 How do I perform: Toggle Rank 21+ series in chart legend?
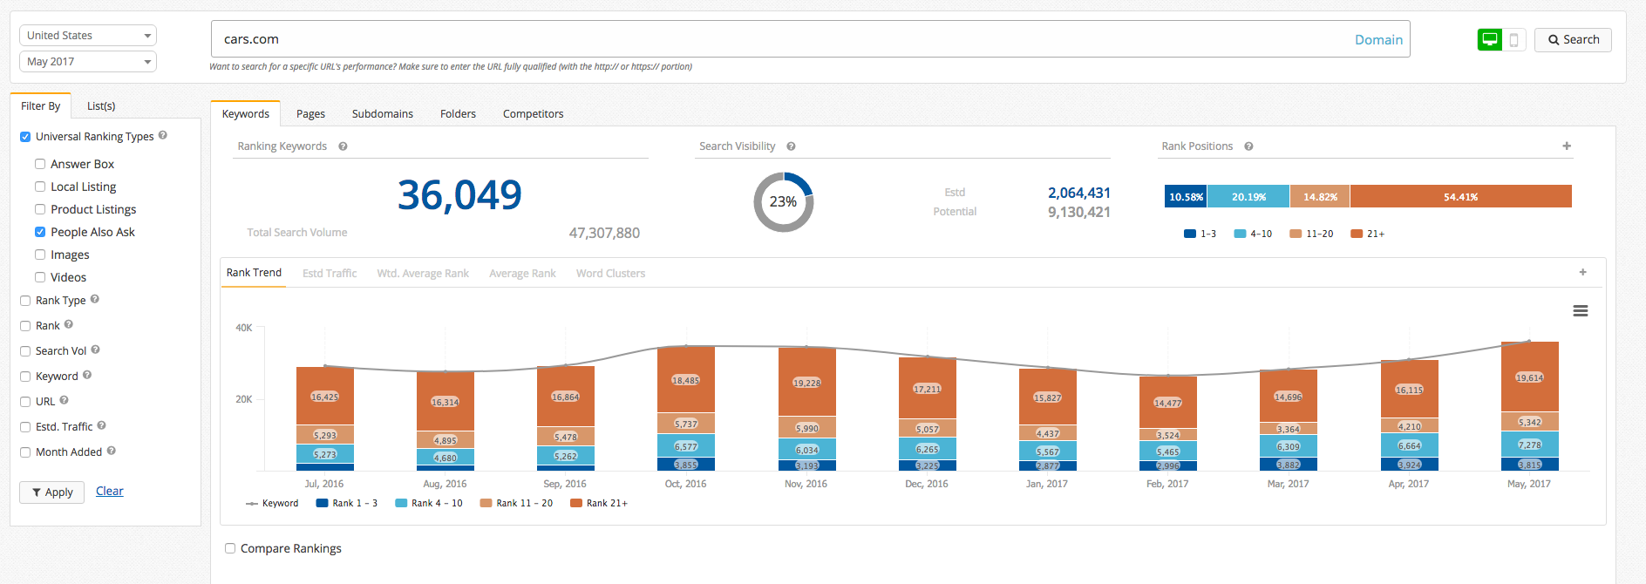point(599,503)
